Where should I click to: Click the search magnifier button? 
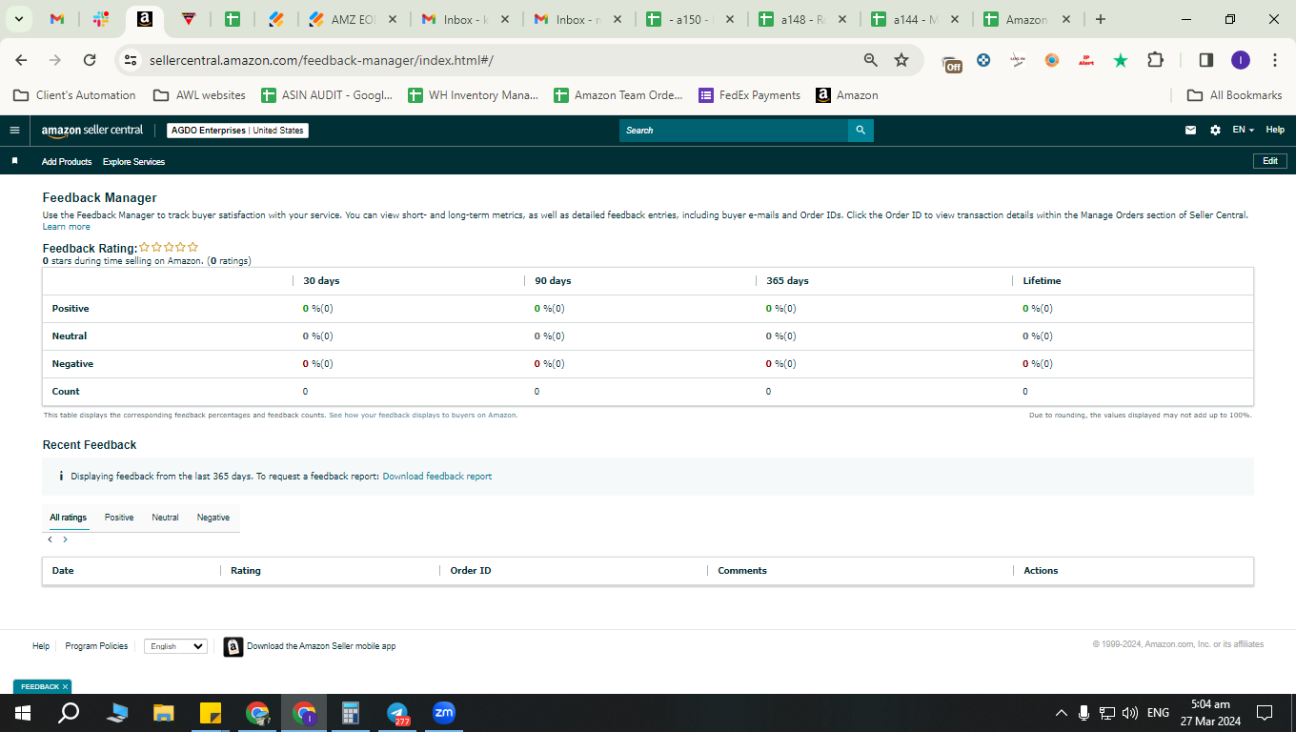point(861,131)
